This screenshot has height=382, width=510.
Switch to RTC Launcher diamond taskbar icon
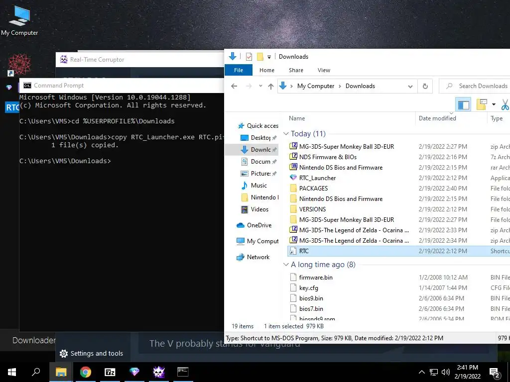[134, 372]
